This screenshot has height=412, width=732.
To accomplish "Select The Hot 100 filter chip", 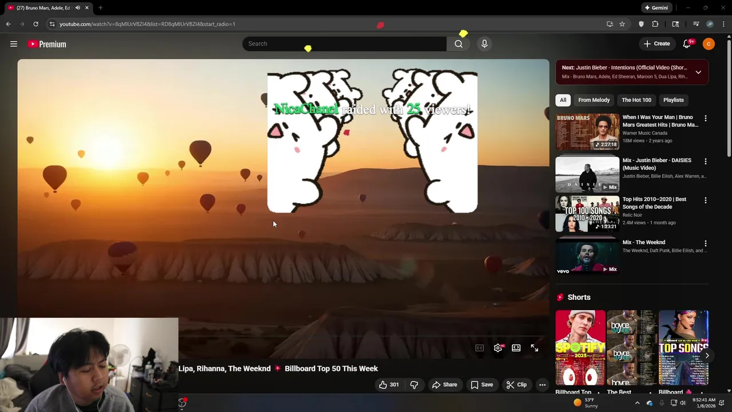I will [636, 100].
